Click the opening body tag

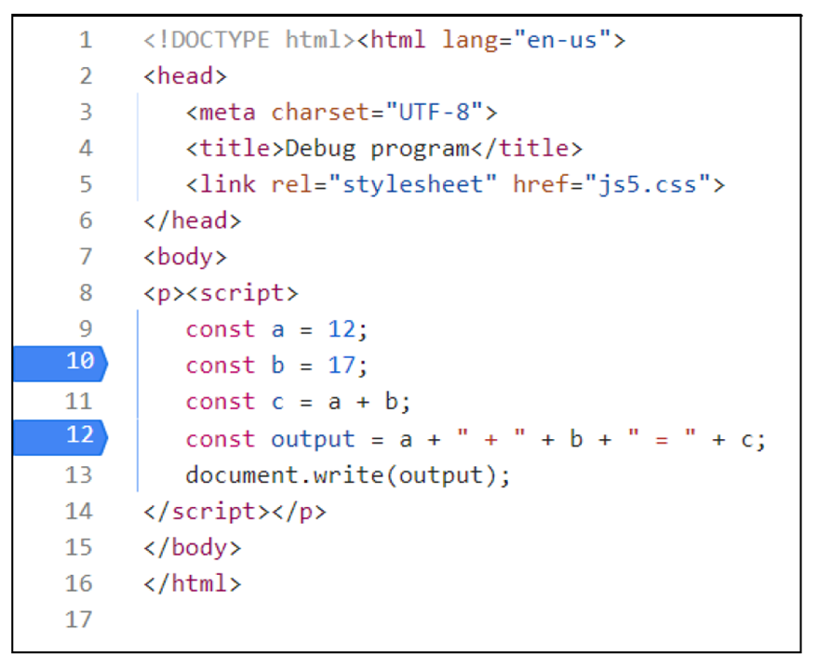point(185,257)
